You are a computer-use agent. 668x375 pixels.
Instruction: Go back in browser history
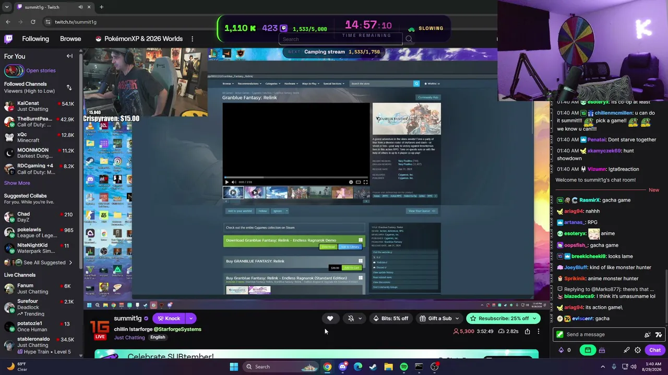[8, 22]
